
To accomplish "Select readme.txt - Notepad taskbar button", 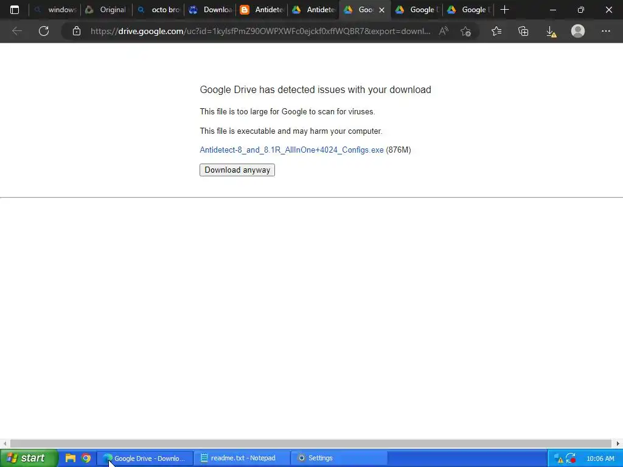I will pyautogui.click(x=242, y=458).
